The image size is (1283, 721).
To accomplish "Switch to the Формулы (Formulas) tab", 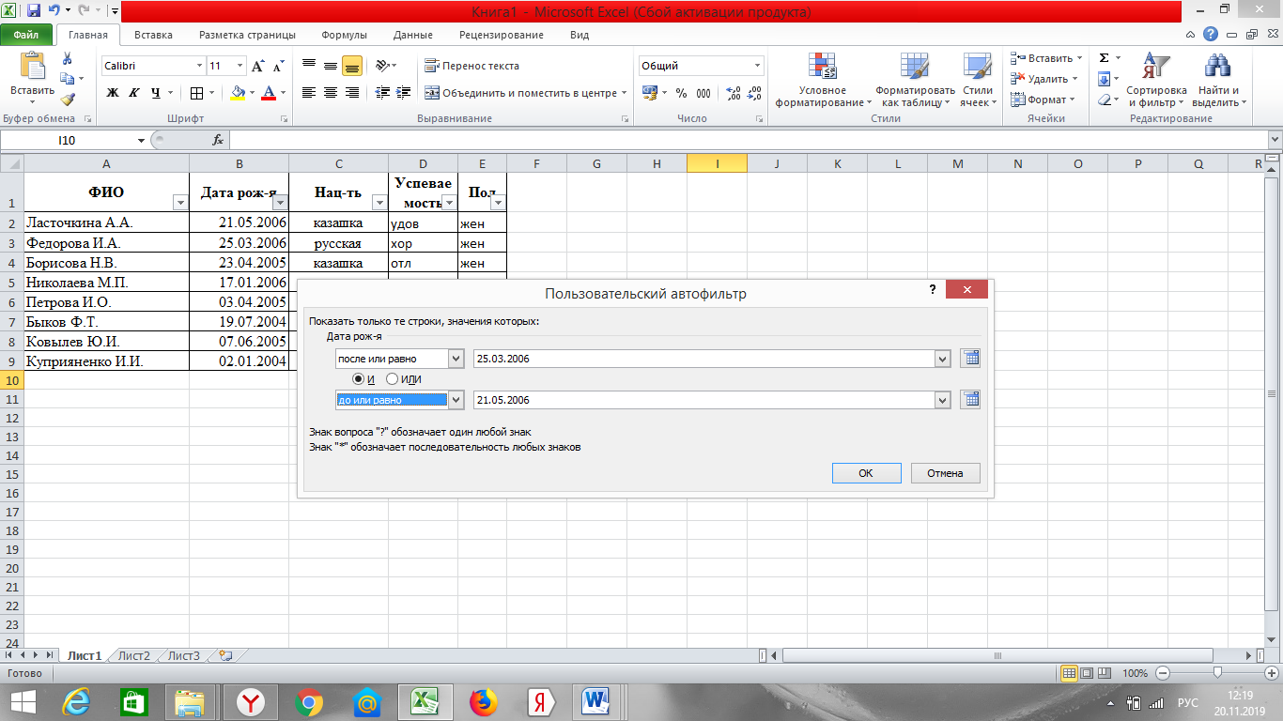I will [344, 35].
